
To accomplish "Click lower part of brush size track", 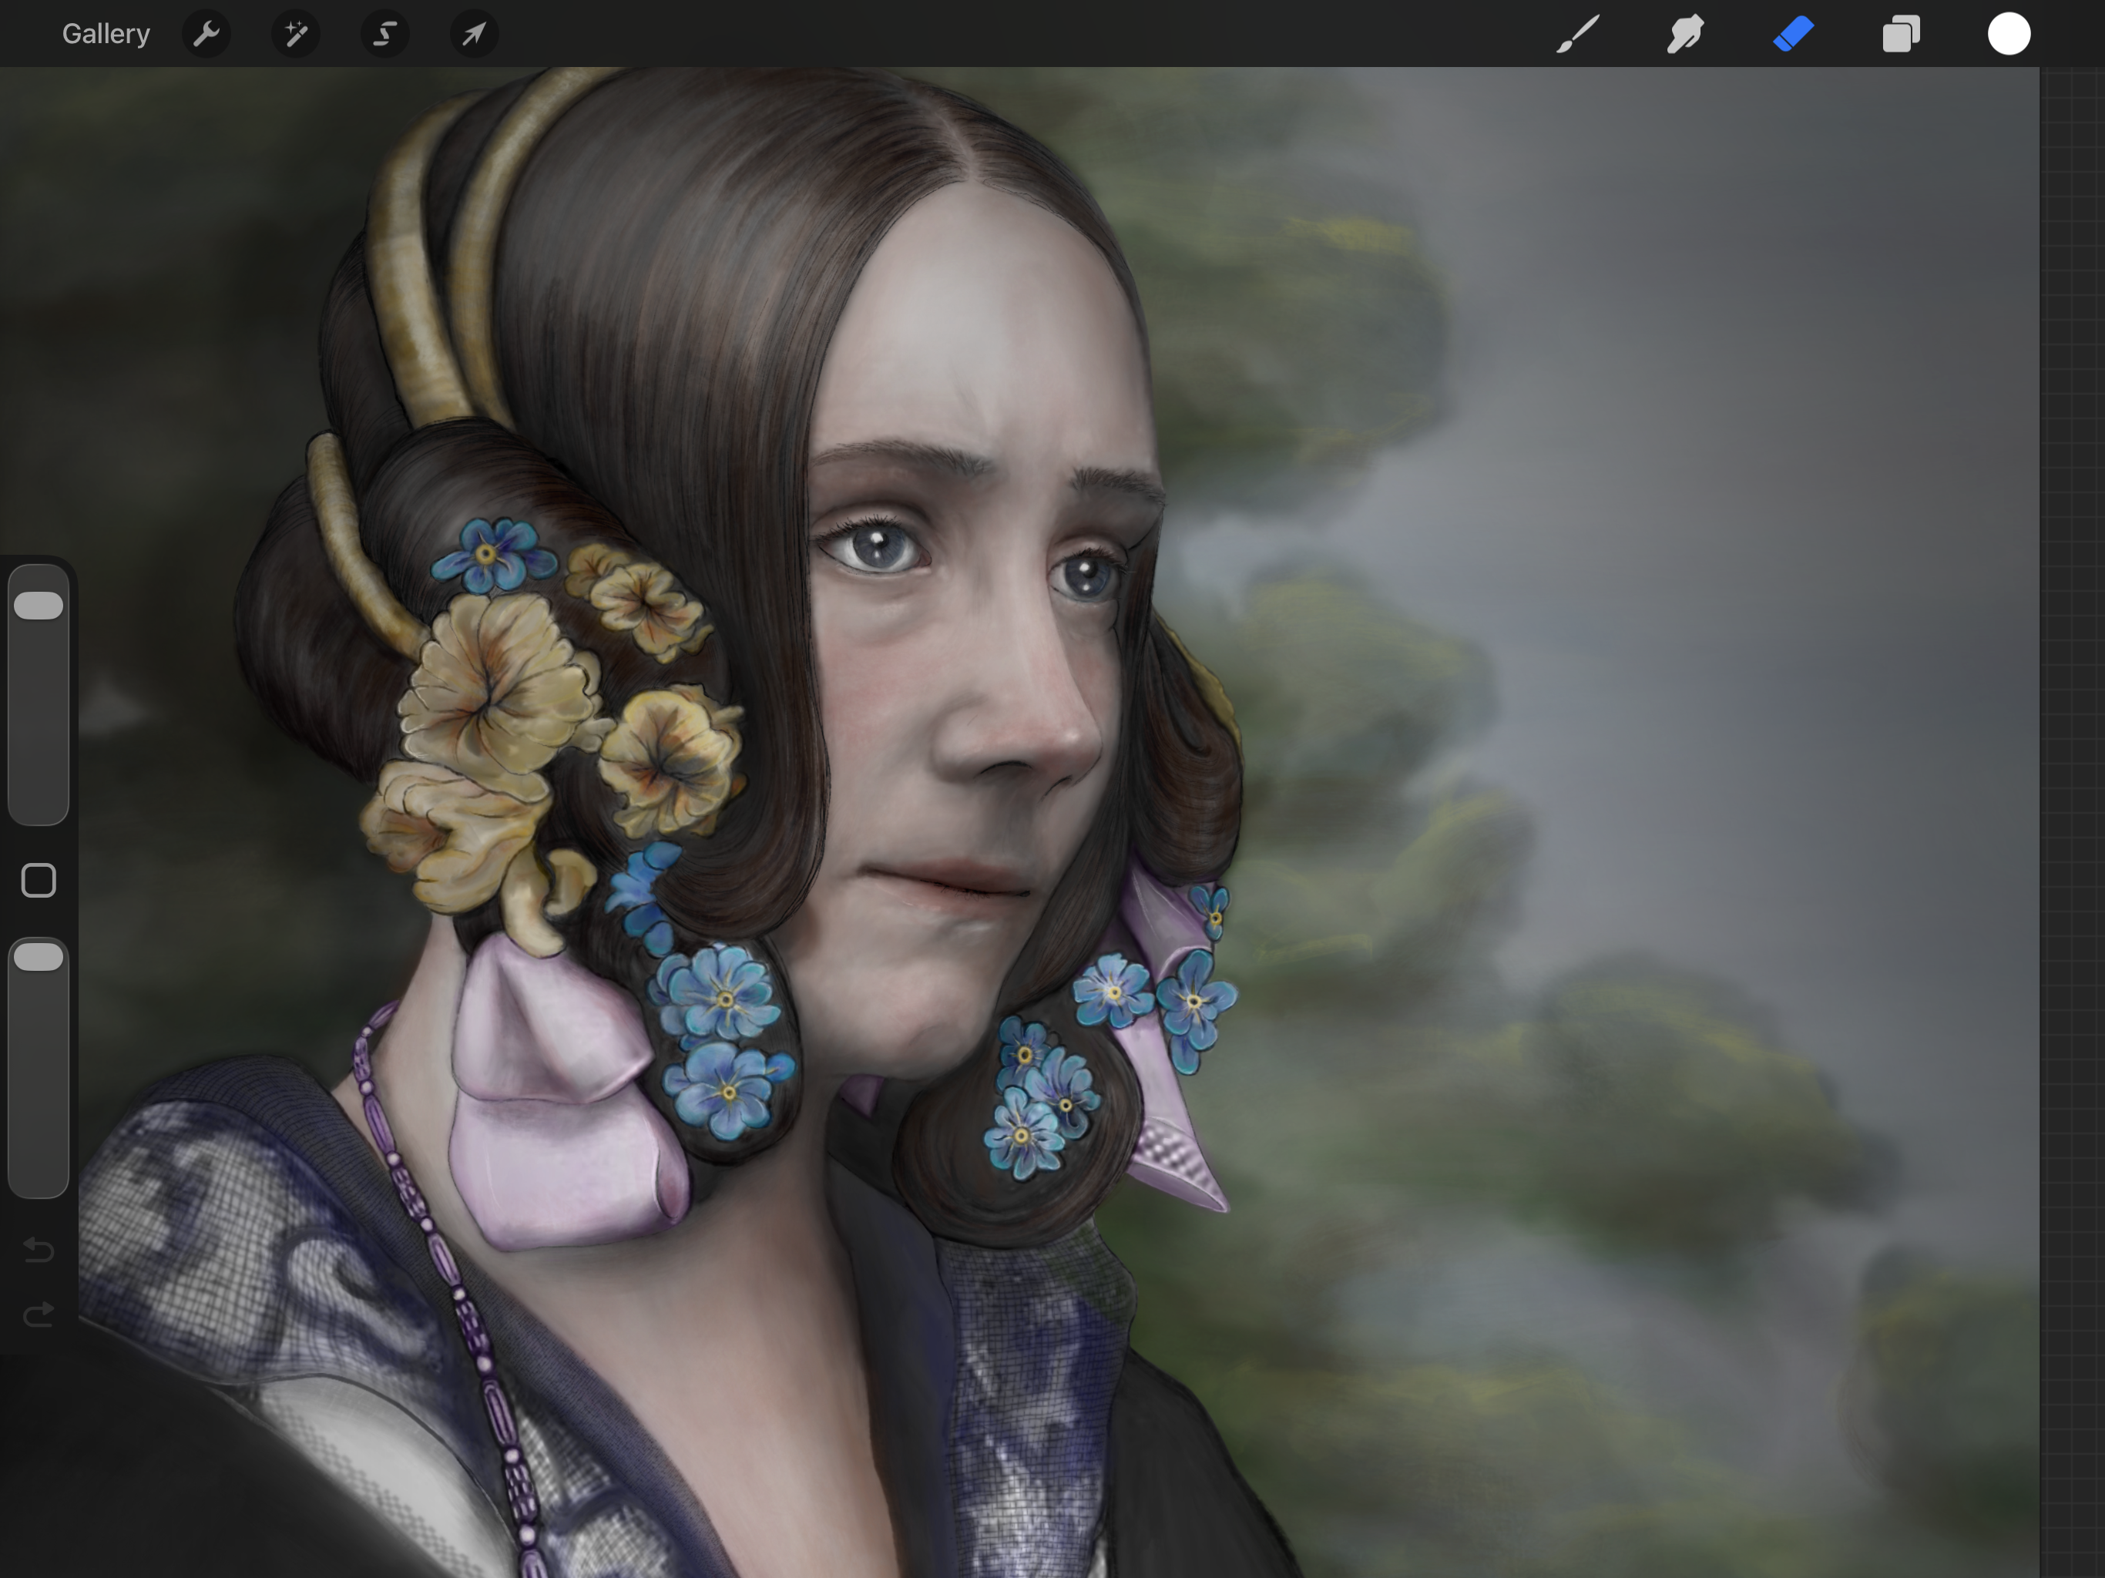I will [39, 761].
